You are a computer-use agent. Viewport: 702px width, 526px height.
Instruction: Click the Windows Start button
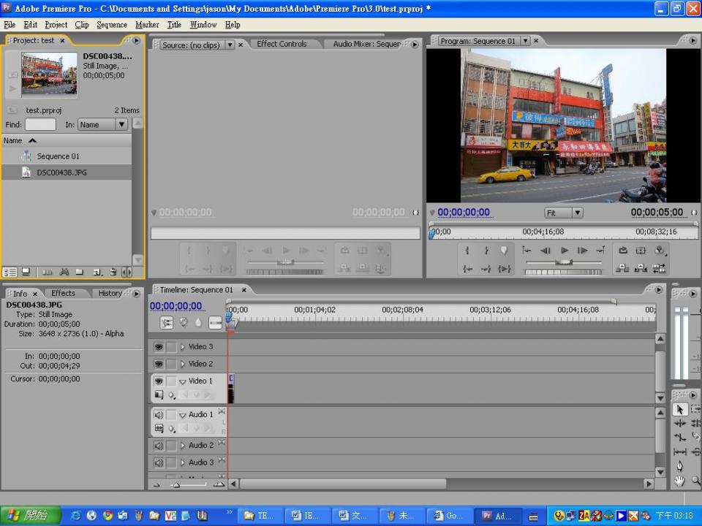tap(27, 515)
